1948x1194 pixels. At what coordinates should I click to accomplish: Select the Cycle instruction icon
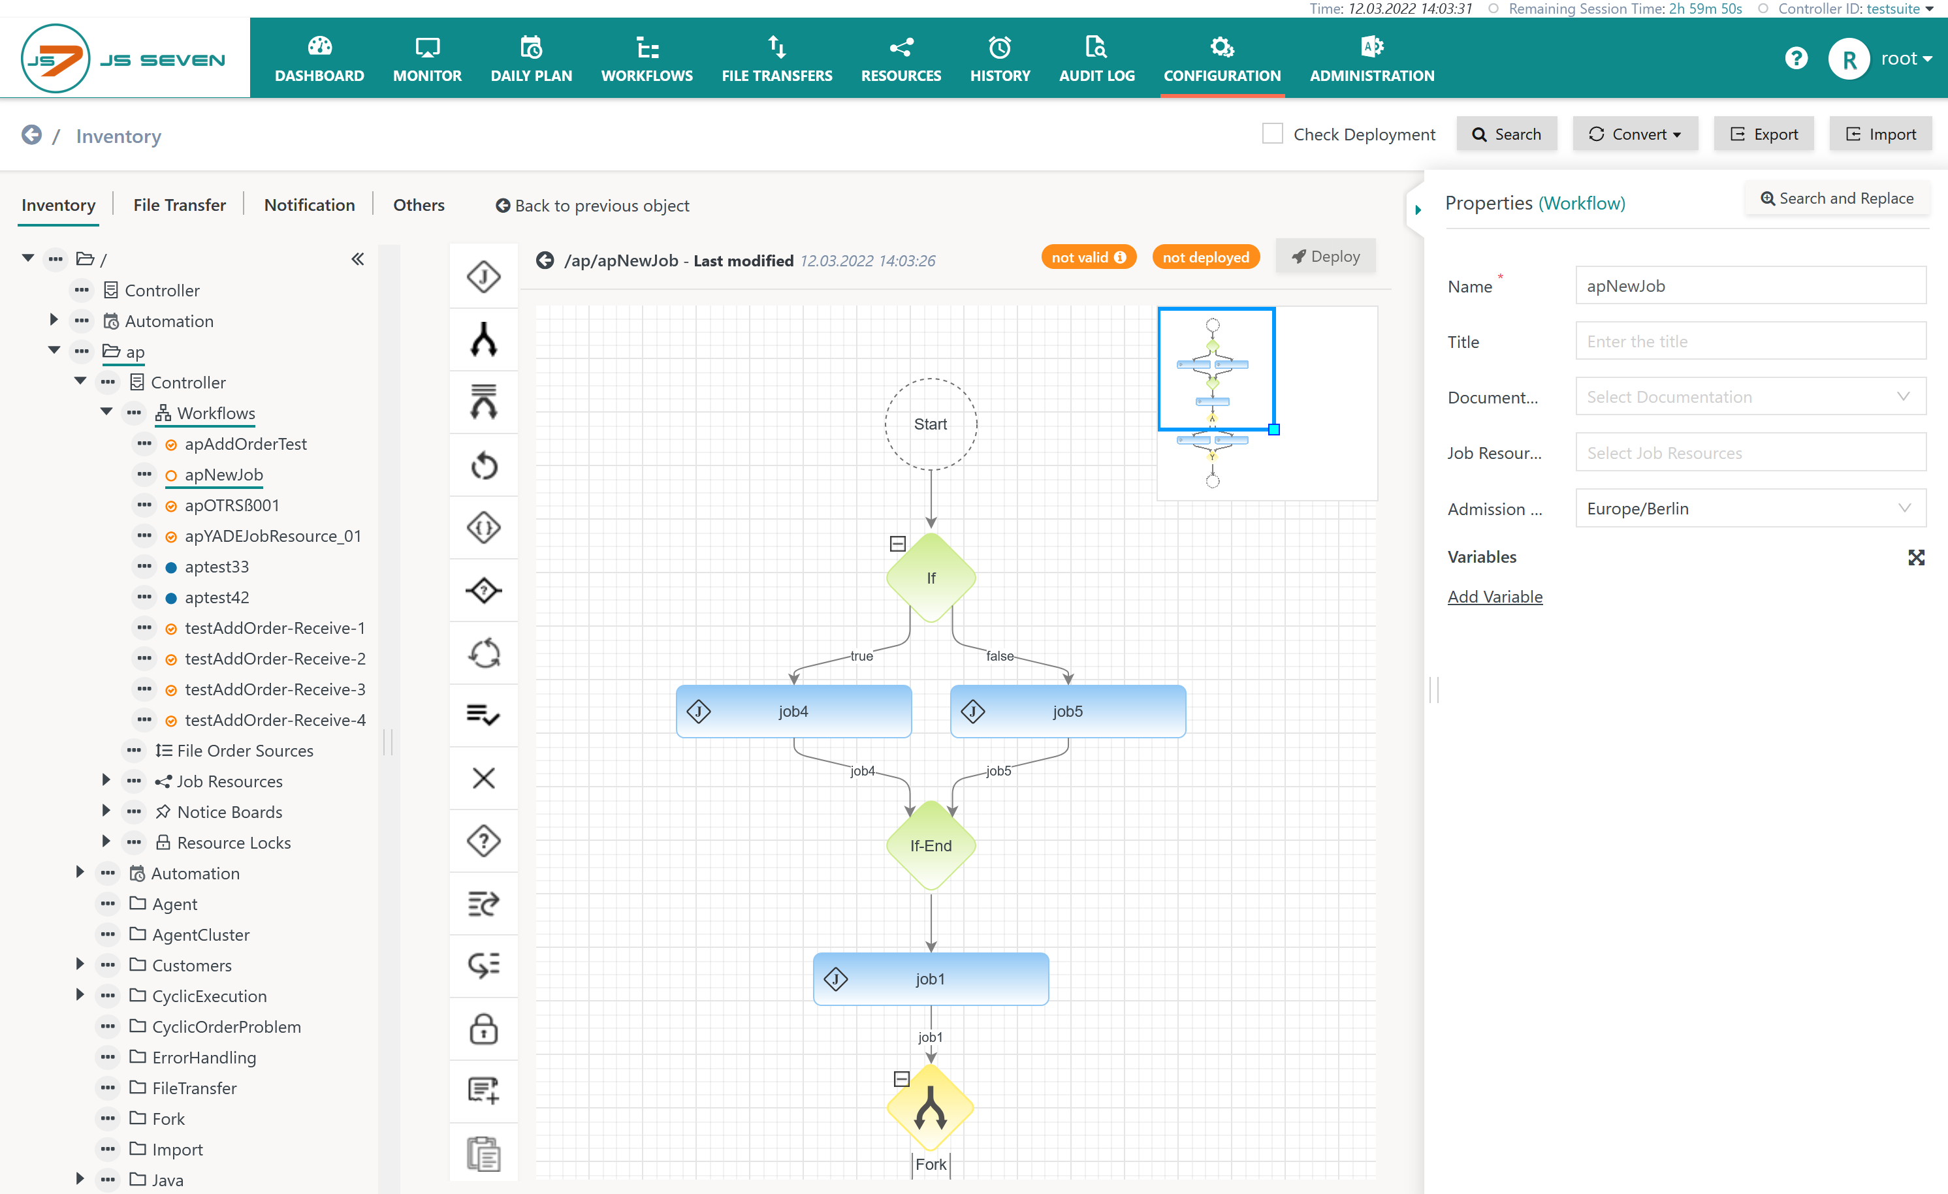click(483, 653)
